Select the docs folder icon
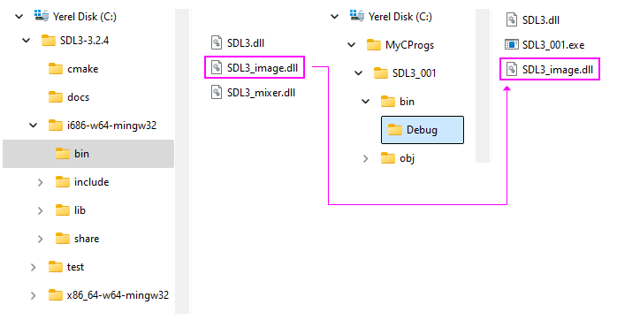 coord(56,97)
